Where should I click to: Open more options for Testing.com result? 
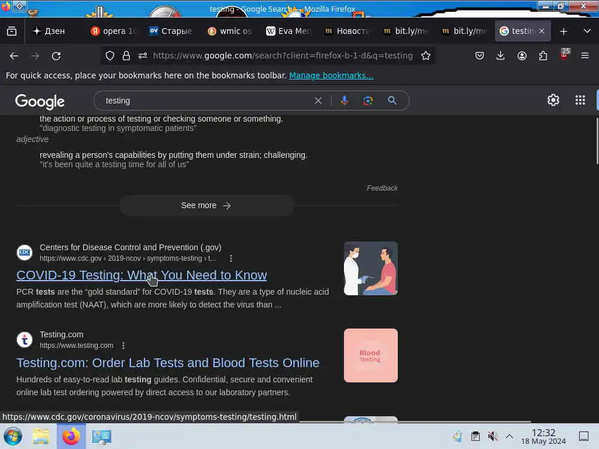[x=123, y=346]
